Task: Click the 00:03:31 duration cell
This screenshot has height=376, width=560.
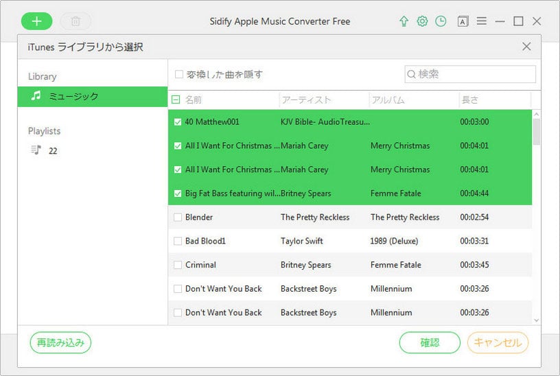Action: (x=474, y=241)
